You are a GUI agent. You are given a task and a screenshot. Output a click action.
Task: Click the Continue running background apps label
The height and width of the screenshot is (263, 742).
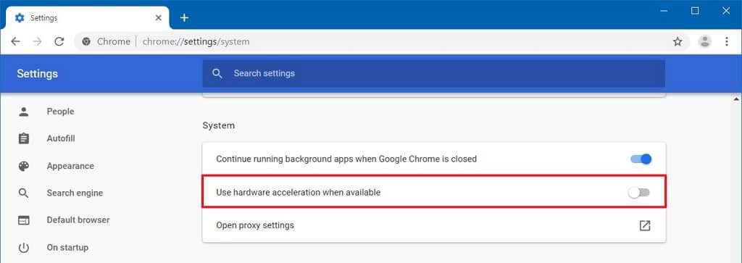[346, 159]
